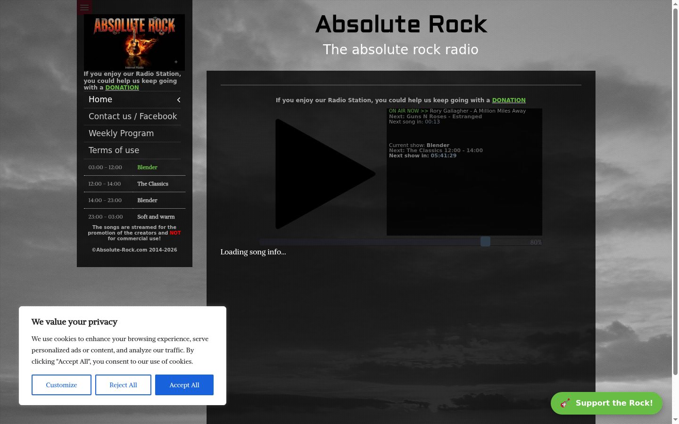Accept All cookies
679x424 pixels.
pyautogui.click(x=184, y=385)
